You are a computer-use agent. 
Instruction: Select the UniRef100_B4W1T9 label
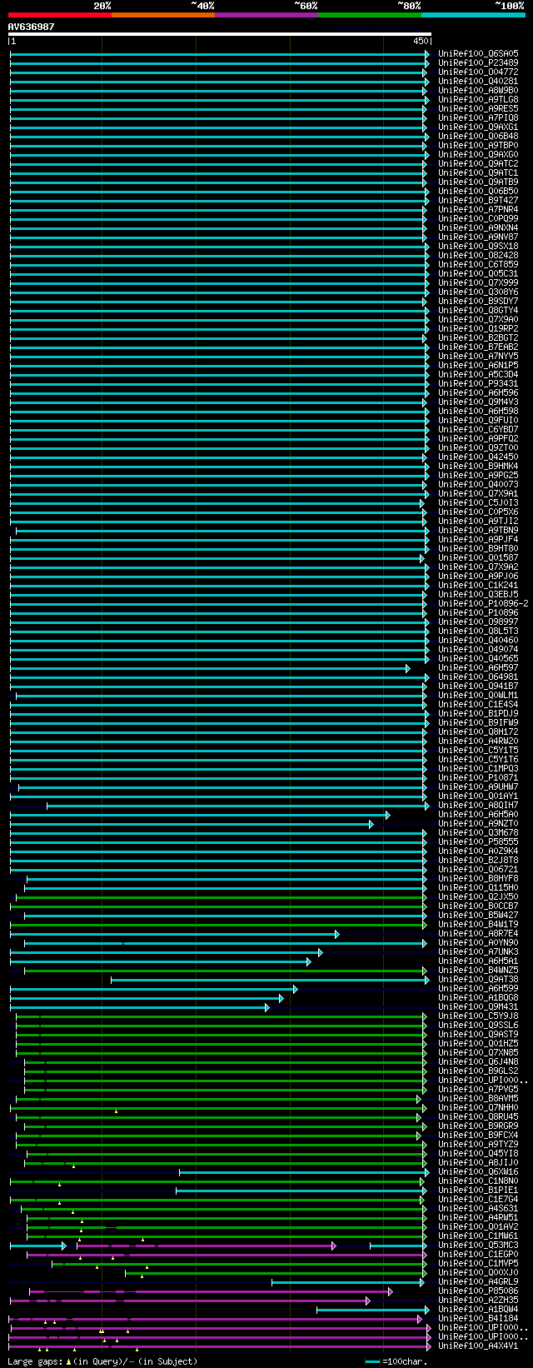pos(478,924)
